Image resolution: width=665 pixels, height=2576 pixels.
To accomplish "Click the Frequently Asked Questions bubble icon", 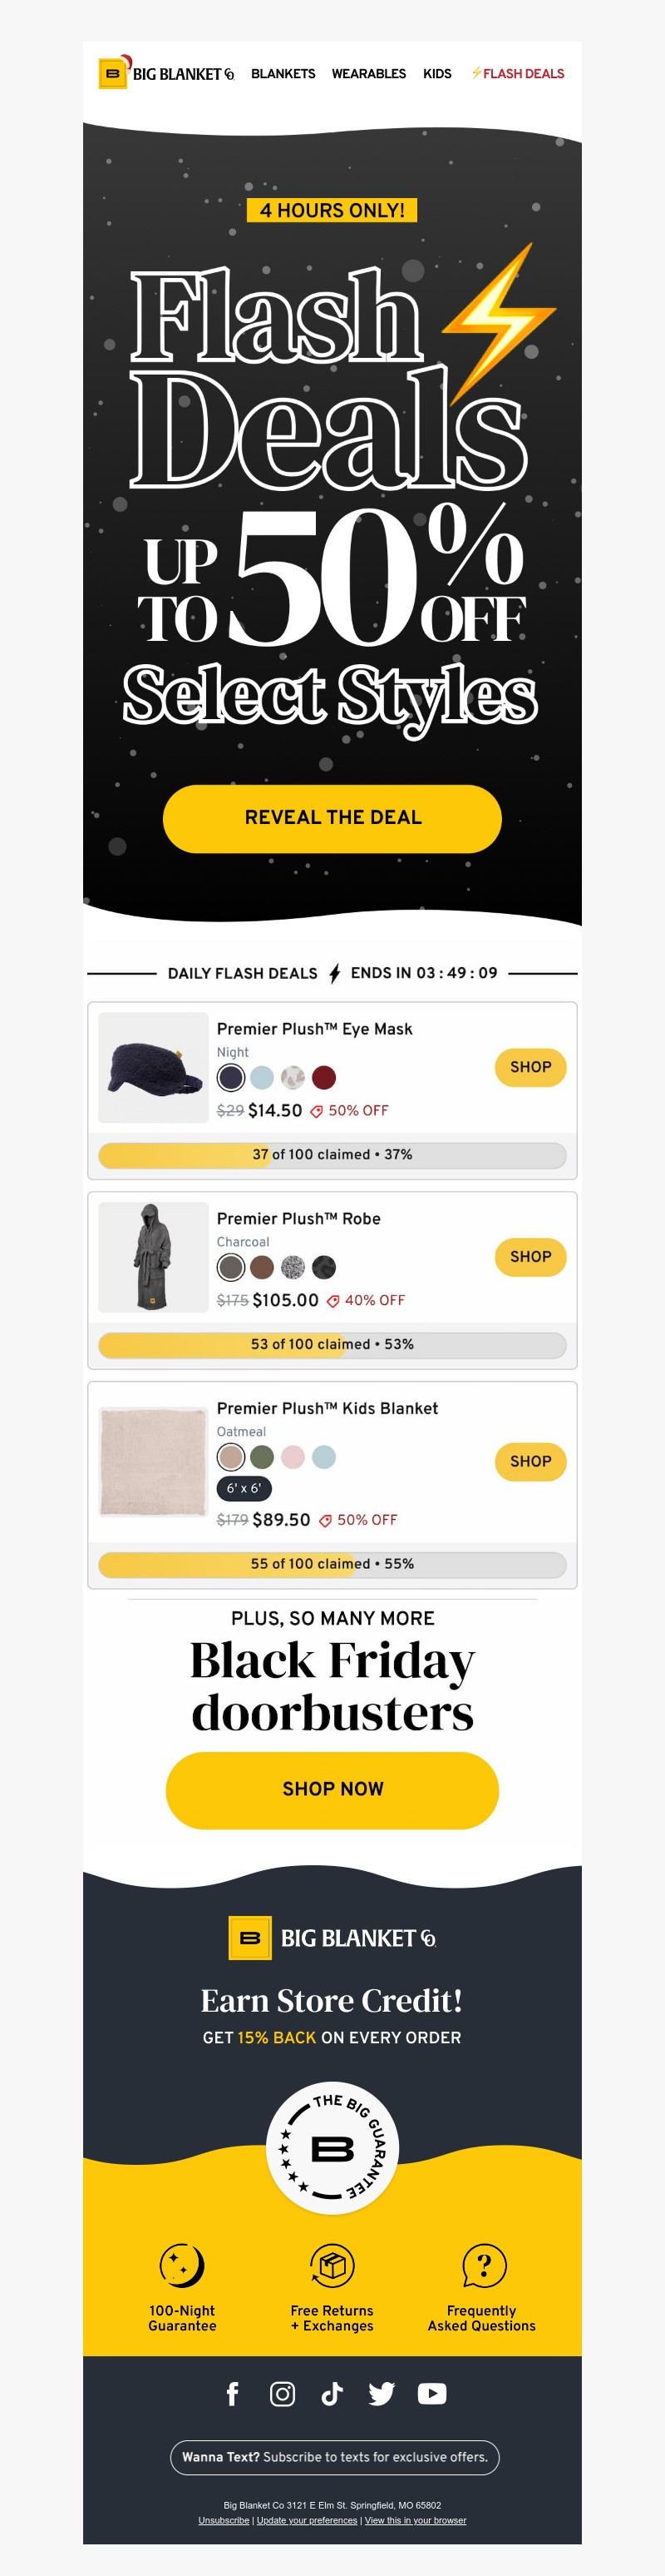I will (x=483, y=2265).
